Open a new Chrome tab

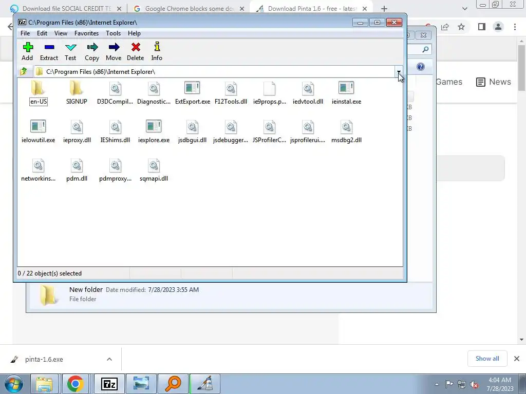click(384, 9)
